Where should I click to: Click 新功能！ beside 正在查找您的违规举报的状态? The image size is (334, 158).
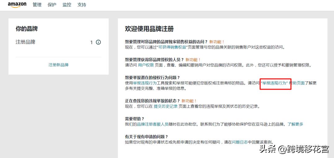coord(189,101)
